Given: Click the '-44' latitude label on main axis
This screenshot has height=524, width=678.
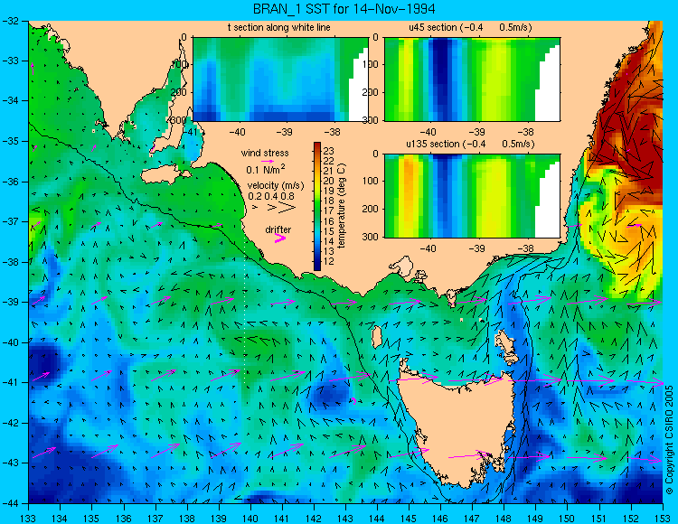Looking at the screenshot, I should coord(10,503).
